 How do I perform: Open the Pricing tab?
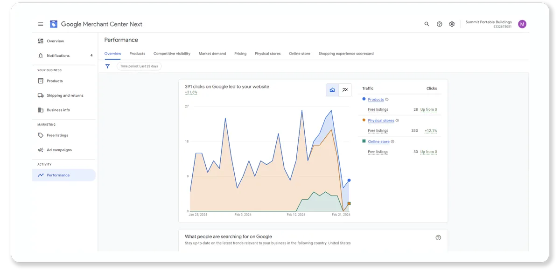pos(240,54)
